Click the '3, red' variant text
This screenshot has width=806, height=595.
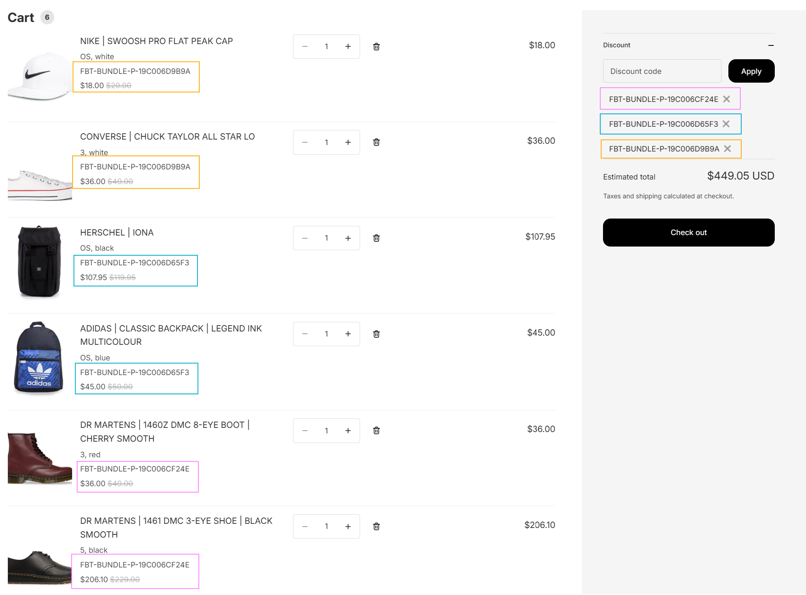click(x=90, y=455)
